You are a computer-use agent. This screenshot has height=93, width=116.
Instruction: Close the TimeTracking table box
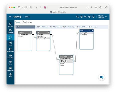pos(72,56)
